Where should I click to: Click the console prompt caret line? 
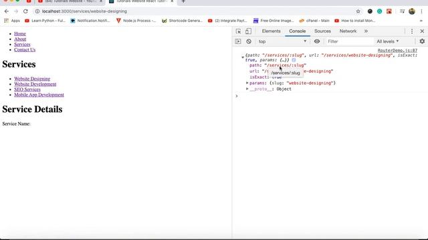[x=330, y=96]
